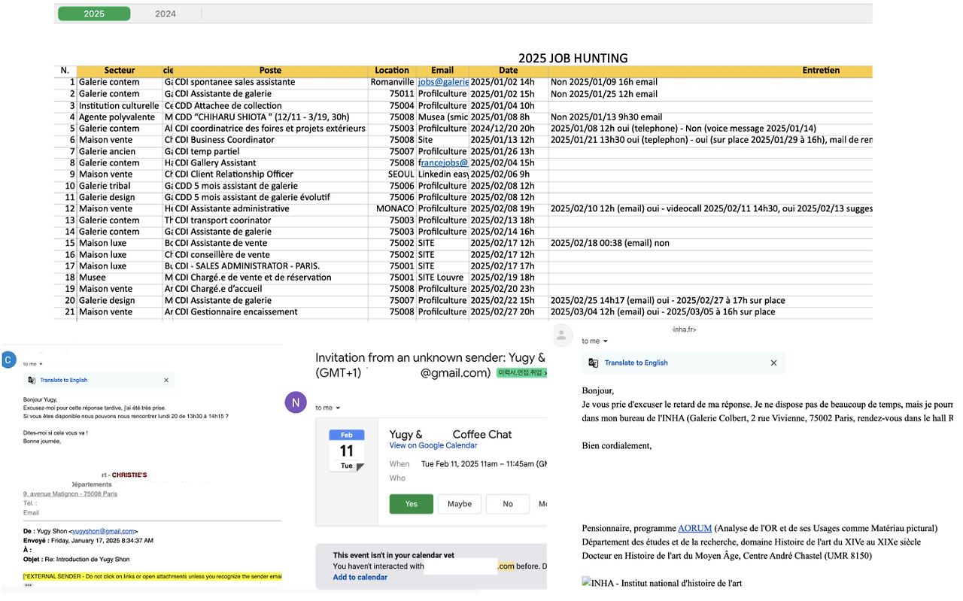Select the 'CDI Gallery Assistant' cell

pos(270,162)
